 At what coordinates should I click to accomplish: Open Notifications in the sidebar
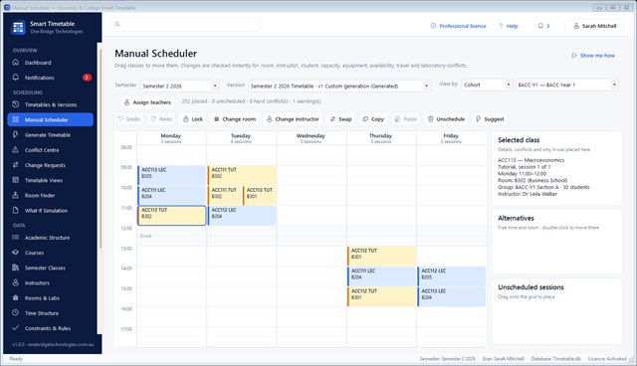click(50, 78)
